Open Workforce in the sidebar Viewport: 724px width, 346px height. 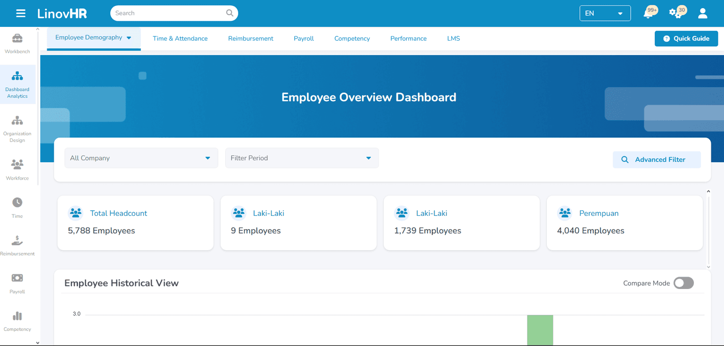click(x=17, y=170)
